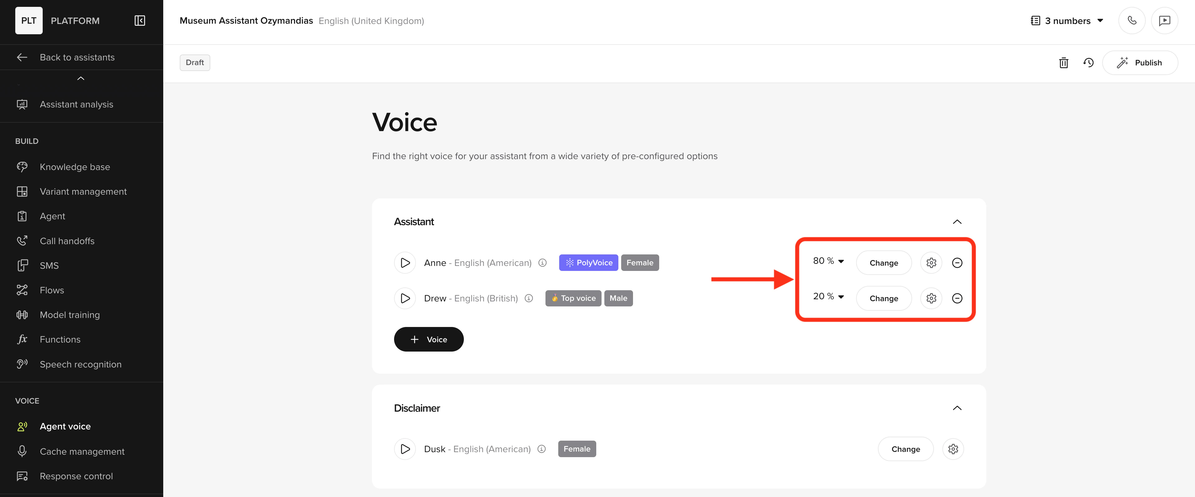Add a new voice with + Voice

(x=428, y=339)
